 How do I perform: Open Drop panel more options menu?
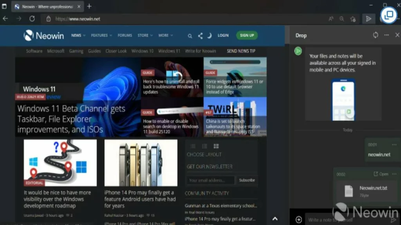point(387,35)
